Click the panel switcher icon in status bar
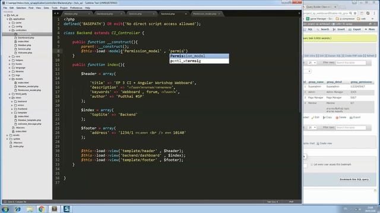 [5, 202]
